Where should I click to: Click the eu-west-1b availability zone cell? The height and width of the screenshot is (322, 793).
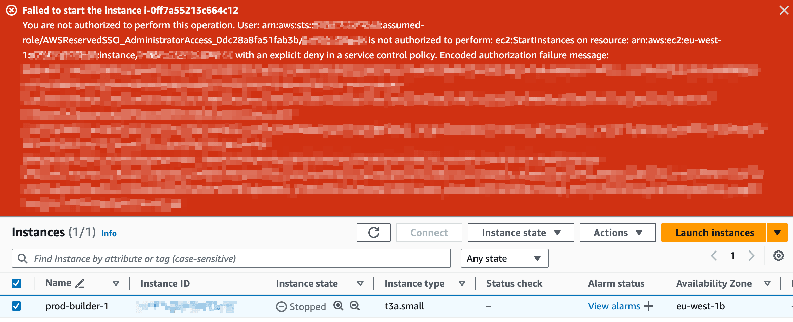click(x=700, y=306)
